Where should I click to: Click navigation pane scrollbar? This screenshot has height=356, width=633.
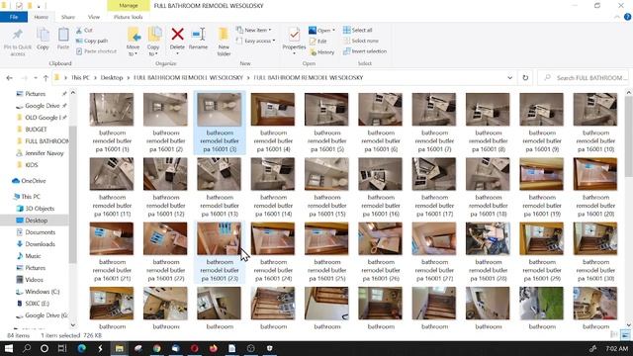click(x=72, y=194)
